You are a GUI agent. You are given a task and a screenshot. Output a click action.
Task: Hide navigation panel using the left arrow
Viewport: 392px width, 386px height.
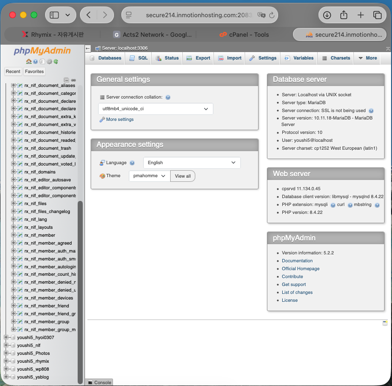pyautogui.click(x=87, y=48)
